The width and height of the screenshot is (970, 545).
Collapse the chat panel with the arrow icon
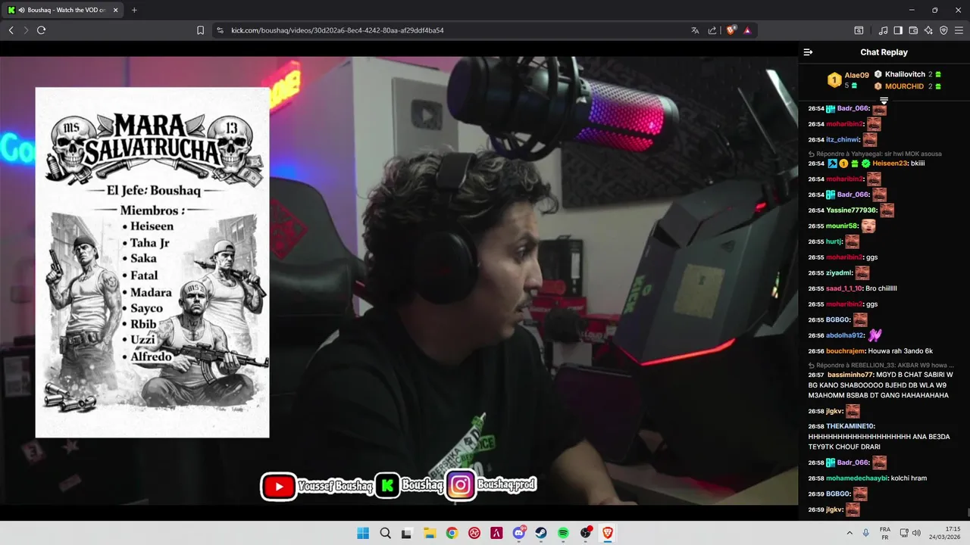pos(808,52)
